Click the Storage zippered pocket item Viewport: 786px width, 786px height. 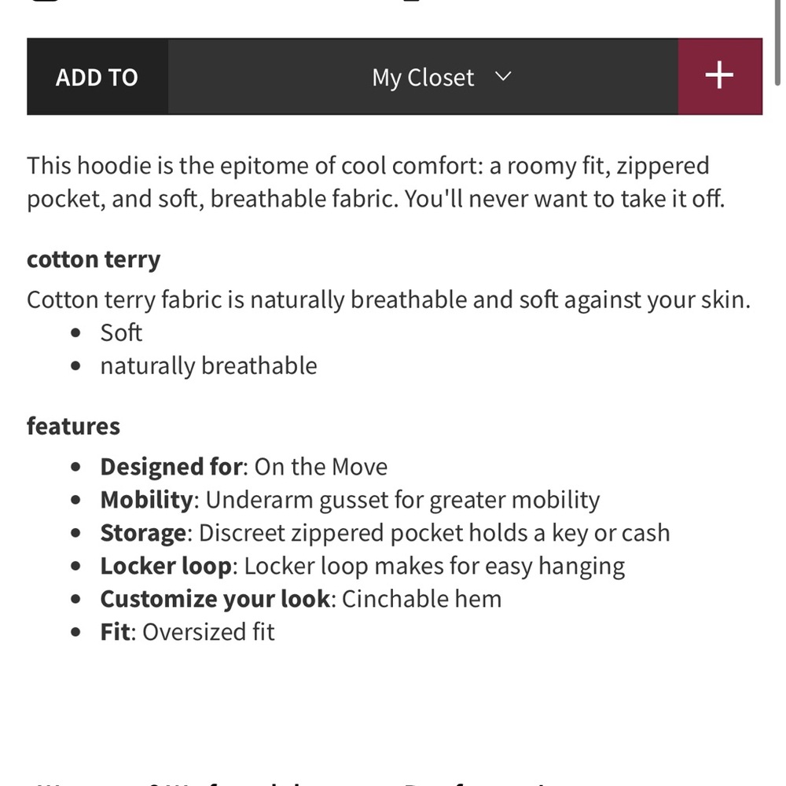tap(385, 533)
